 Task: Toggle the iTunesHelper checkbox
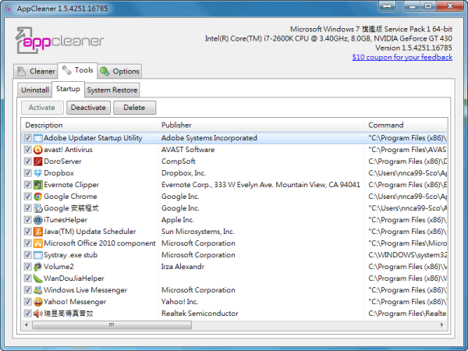click(x=28, y=220)
